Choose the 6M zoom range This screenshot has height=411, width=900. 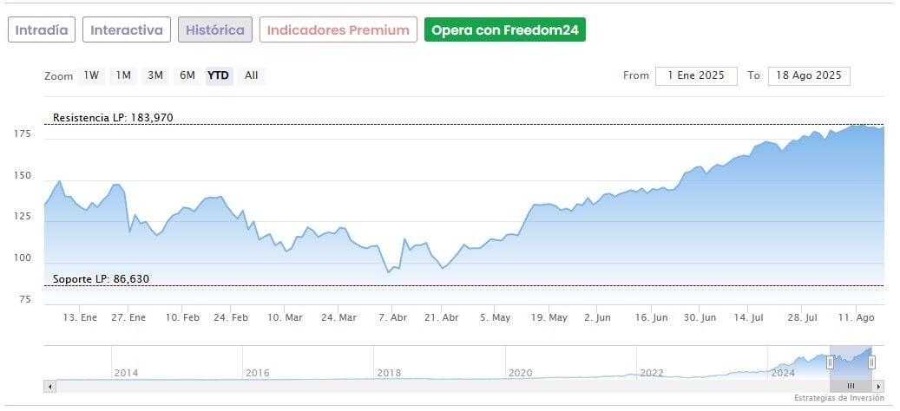click(187, 75)
